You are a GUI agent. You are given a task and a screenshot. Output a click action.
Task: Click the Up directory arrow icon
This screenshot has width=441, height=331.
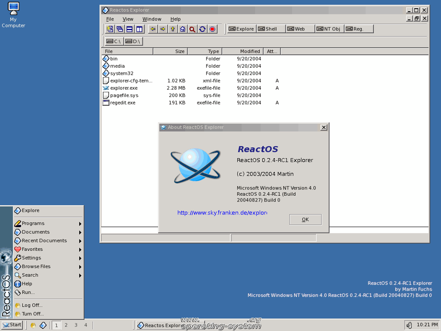point(173,29)
